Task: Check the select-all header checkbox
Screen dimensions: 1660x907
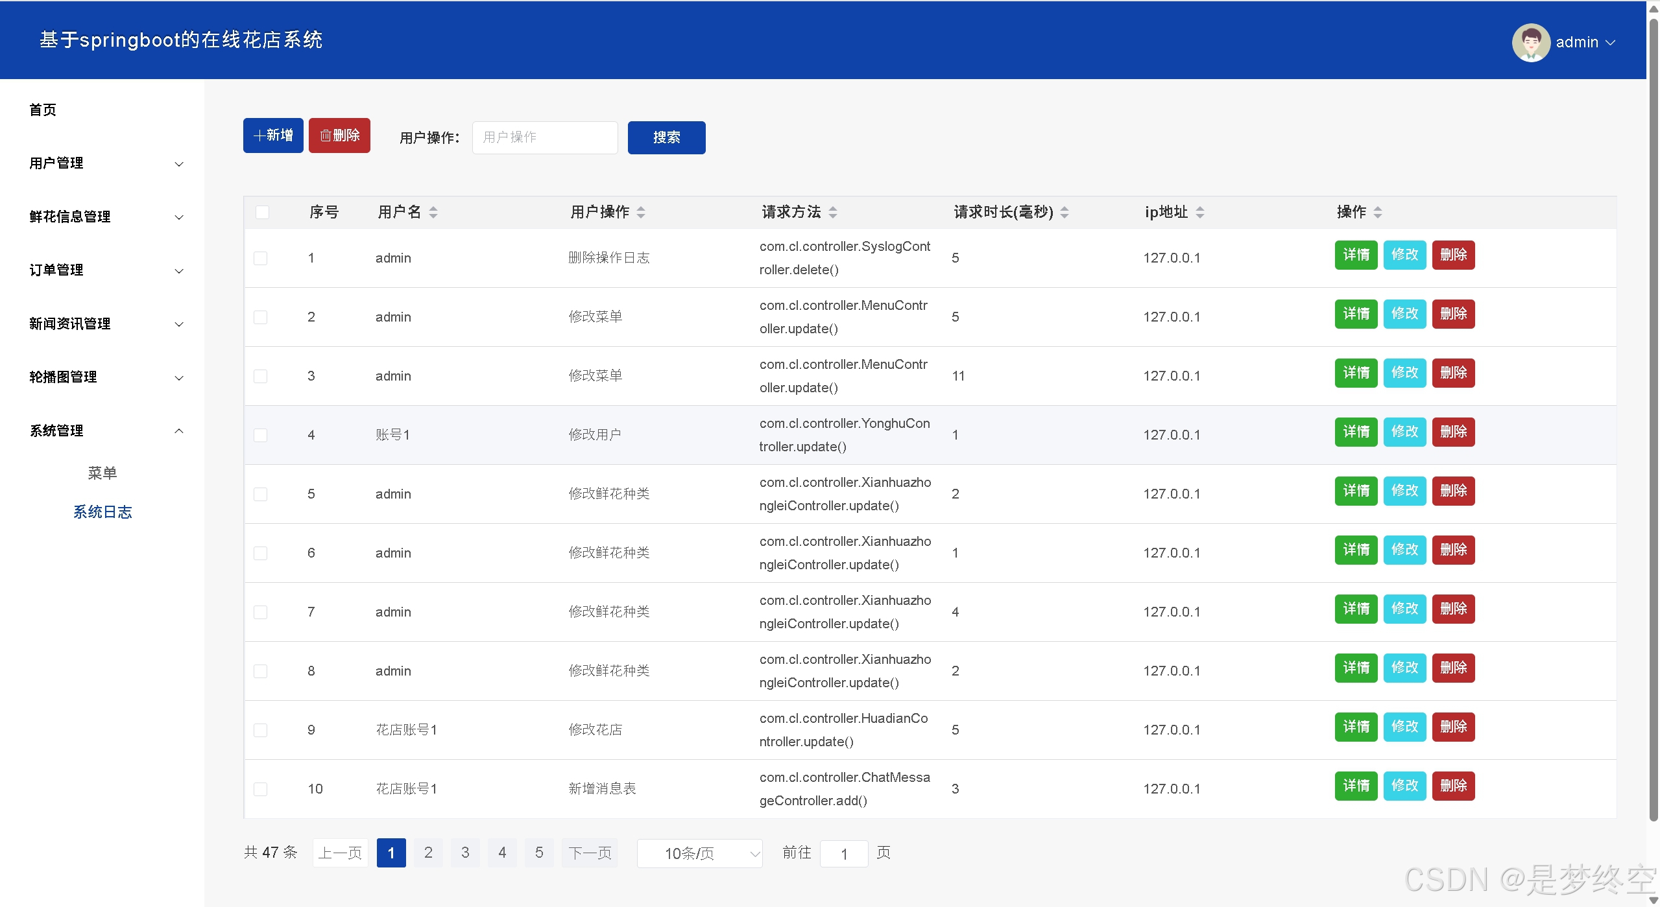Action: coord(262,212)
